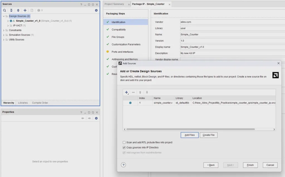Enable Scan and add RTL include files

(x=124, y=142)
